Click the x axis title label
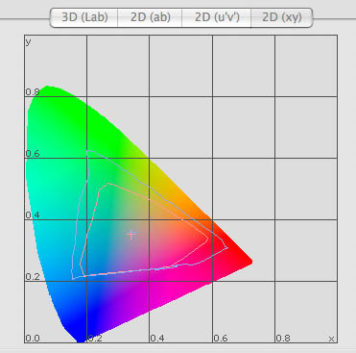Image resolution: width=356 pixels, height=353 pixels. click(x=331, y=339)
